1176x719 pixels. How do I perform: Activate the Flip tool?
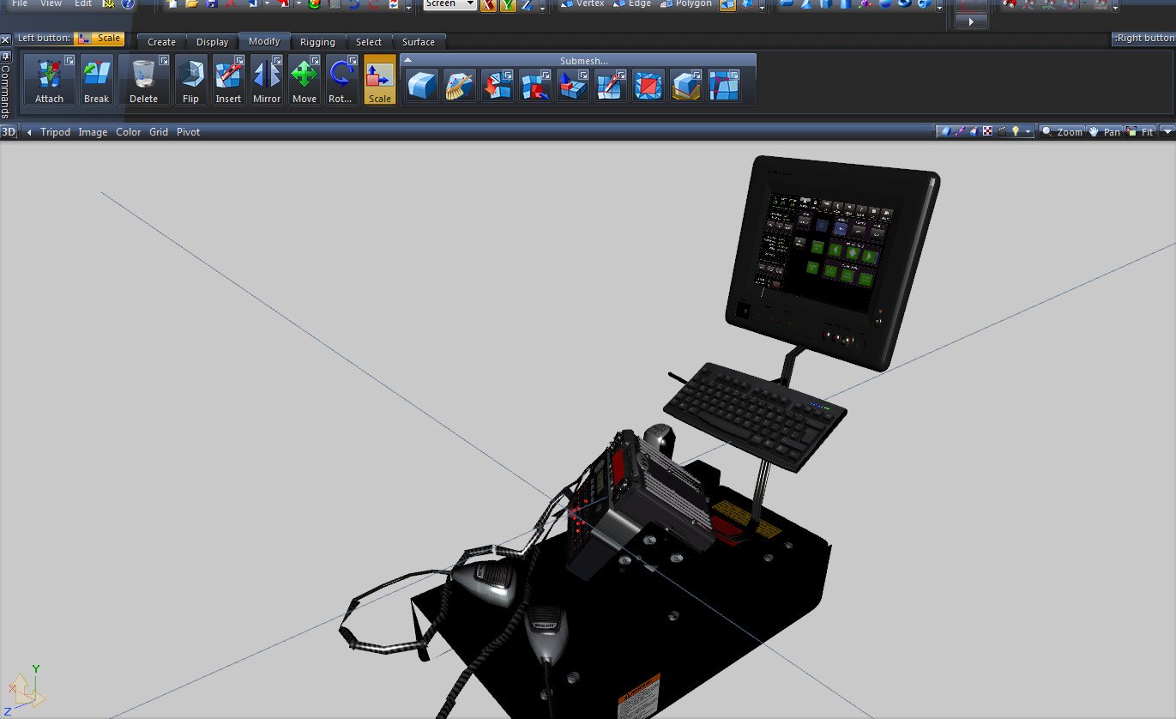coord(190,80)
